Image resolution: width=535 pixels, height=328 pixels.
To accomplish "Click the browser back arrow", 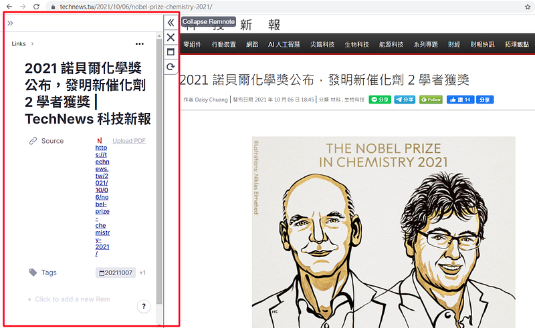I will pyautogui.click(x=9, y=7).
